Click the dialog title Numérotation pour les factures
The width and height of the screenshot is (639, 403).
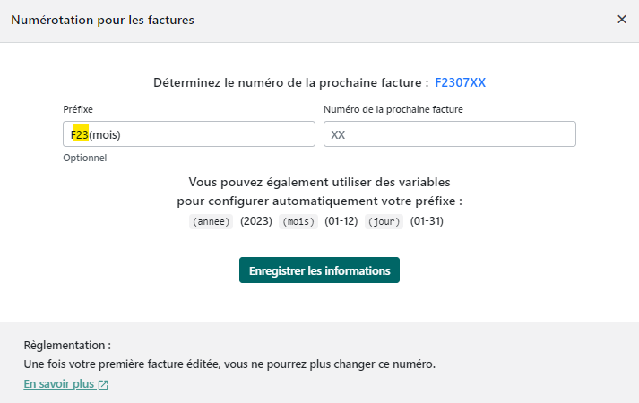click(102, 20)
